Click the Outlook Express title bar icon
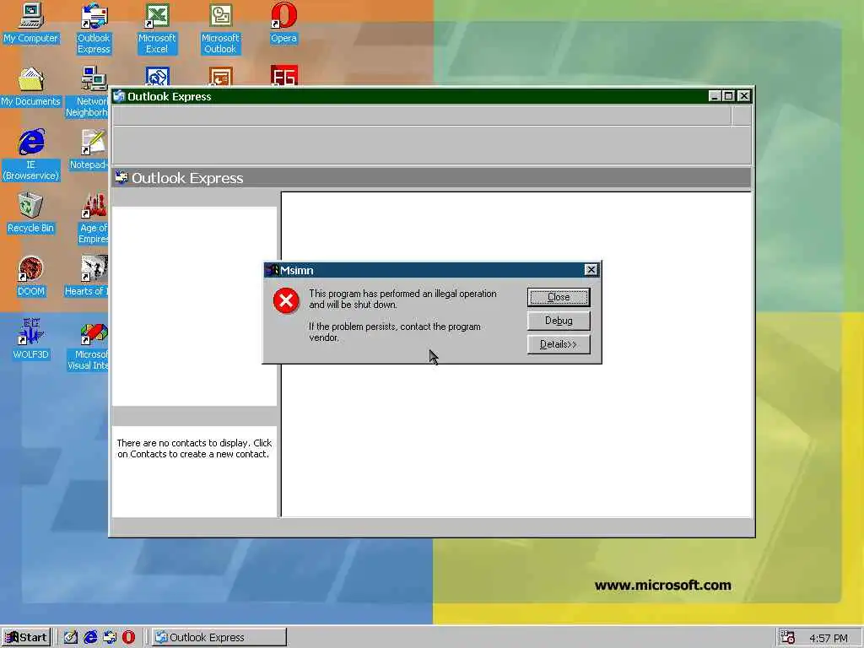Image resolution: width=864 pixels, height=648 pixels. pyautogui.click(x=119, y=96)
